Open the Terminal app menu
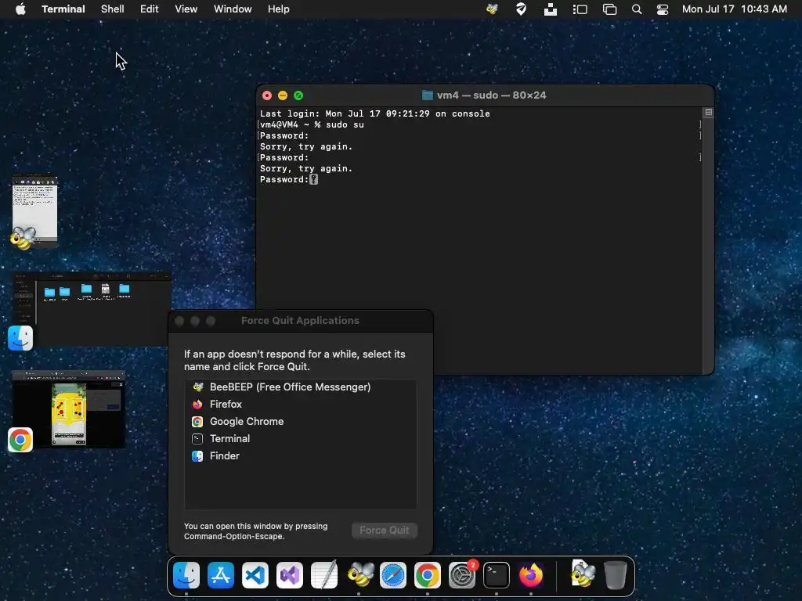This screenshot has width=802, height=601. pyautogui.click(x=63, y=9)
